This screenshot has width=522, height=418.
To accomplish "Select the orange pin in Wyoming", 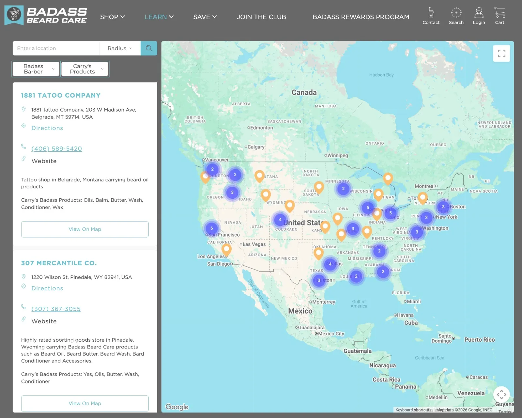I will [x=266, y=195].
